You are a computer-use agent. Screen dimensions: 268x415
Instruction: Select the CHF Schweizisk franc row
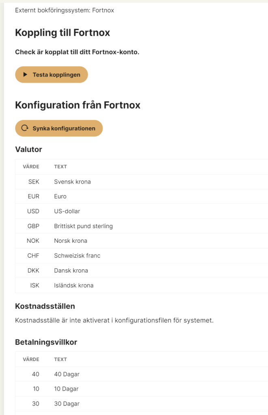(x=142, y=256)
